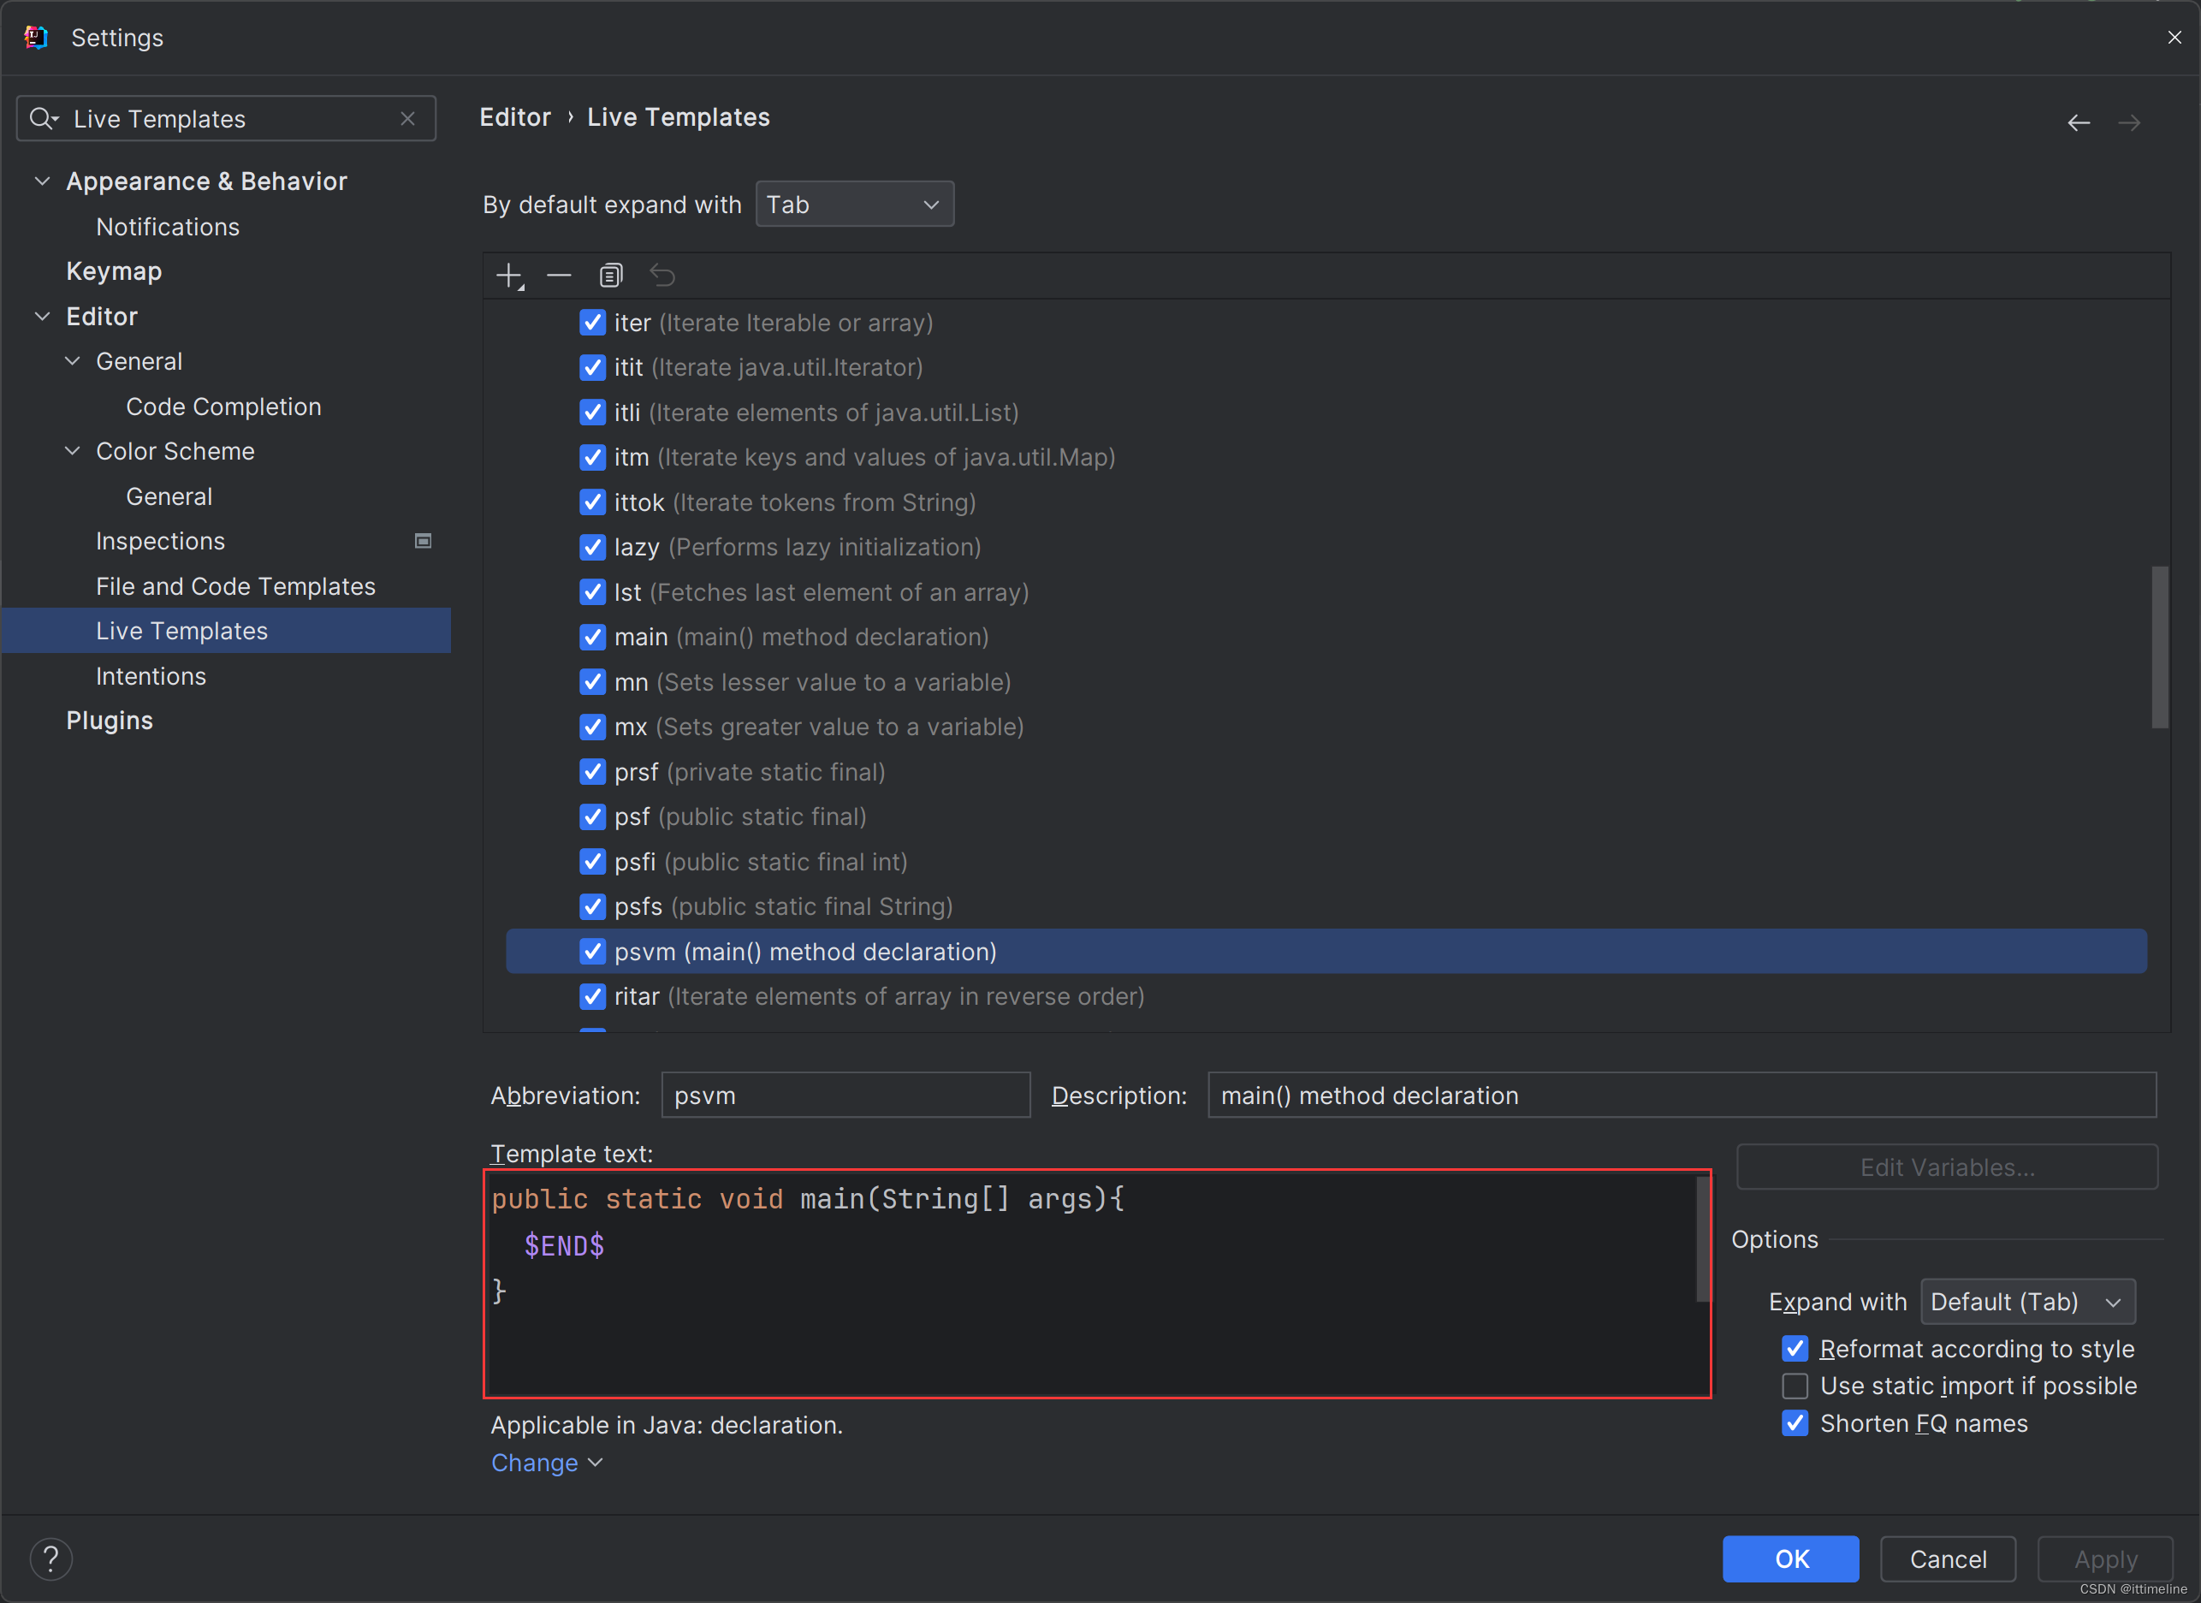Select the lst template row
2201x1603 pixels.
1326,592
